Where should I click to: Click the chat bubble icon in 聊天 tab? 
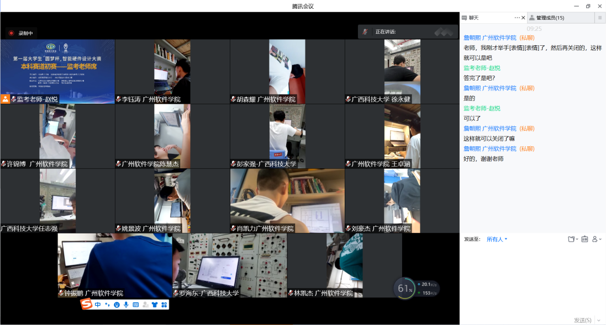(464, 18)
